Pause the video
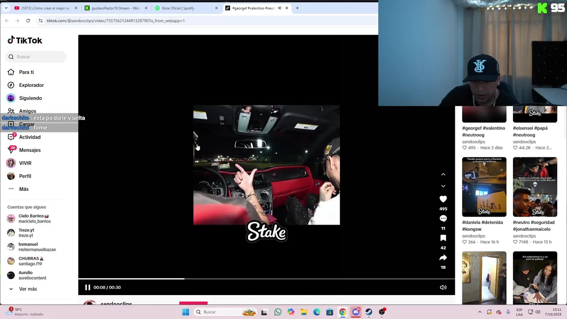The height and width of the screenshot is (319, 567). pos(87,287)
